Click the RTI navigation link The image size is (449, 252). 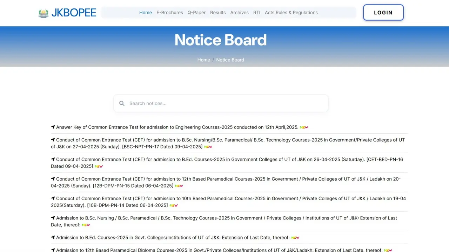point(256,13)
